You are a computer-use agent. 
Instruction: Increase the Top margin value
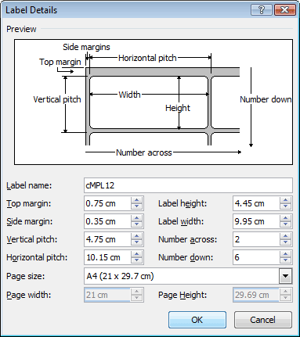[136, 200]
